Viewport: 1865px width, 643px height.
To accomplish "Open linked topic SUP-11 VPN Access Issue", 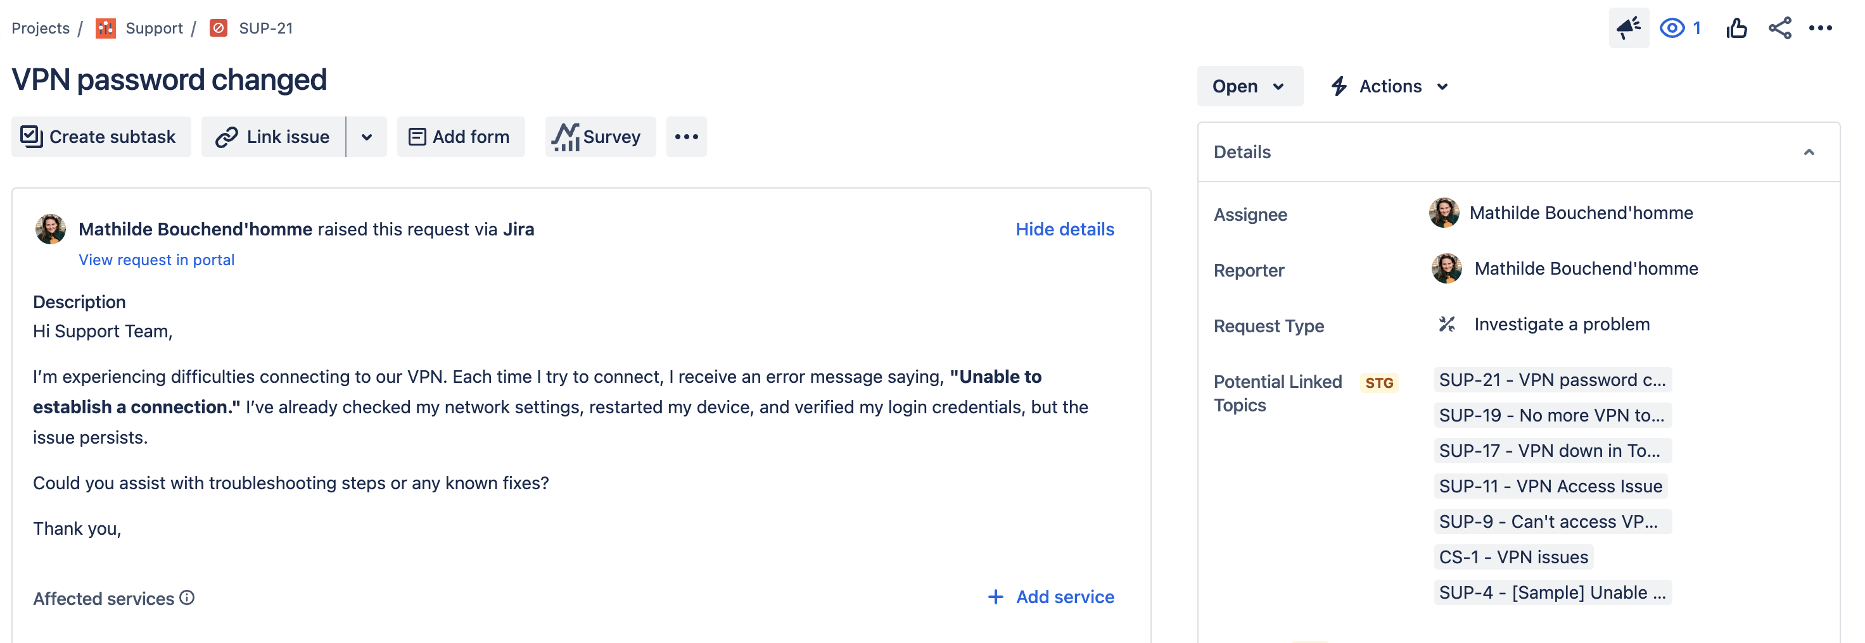I will click(x=1550, y=486).
